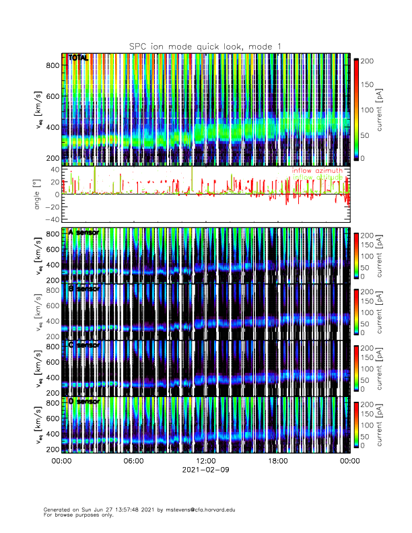Click the 'C sensor' panel label
This screenshot has width=412, height=533.
coord(83,345)
